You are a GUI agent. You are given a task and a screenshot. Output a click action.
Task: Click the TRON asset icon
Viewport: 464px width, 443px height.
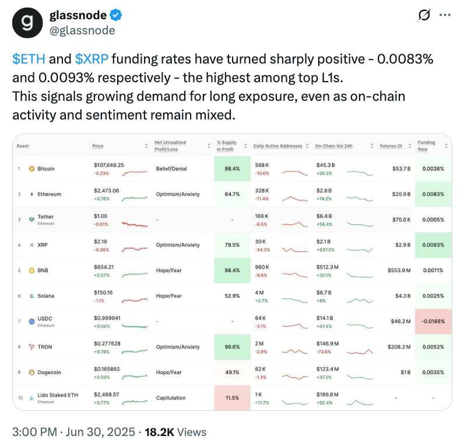[31, 347]
